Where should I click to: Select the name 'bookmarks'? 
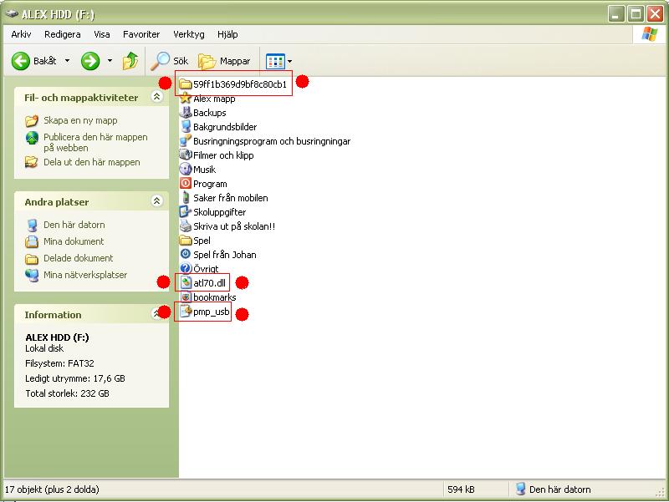(x=215, y=297)
